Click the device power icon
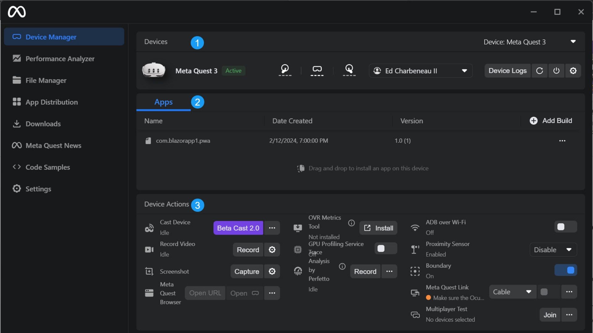This screenshot has width=593, height=333. click(556, 71)
